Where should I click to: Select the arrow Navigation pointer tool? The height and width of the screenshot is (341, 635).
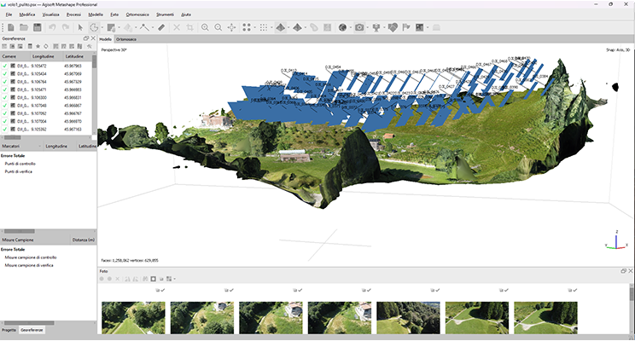pos(80,27)
